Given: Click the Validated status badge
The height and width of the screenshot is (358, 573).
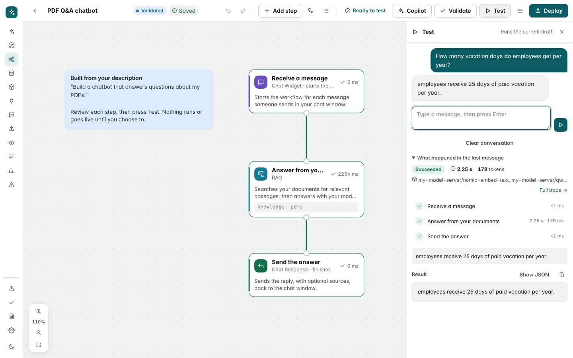Looking at the screenshot, I should click(x=150, y=11).
